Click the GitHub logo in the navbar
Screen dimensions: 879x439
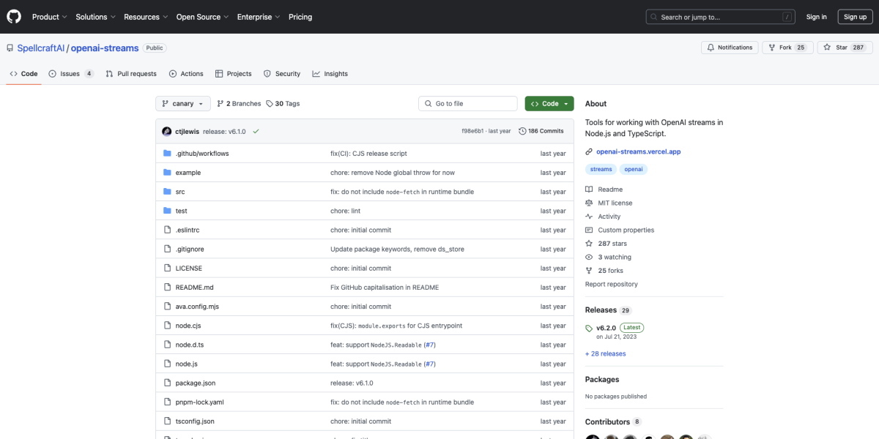(x=13, y=16)
